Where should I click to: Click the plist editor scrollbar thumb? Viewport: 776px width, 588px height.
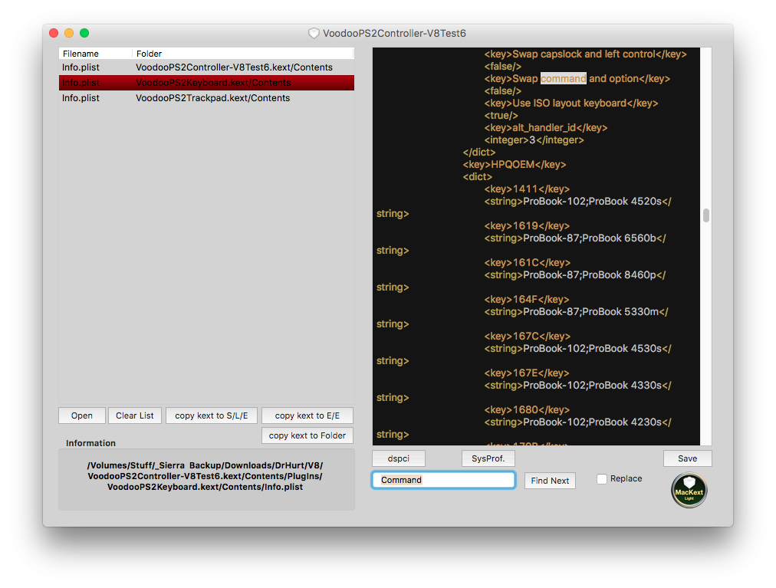705,215
